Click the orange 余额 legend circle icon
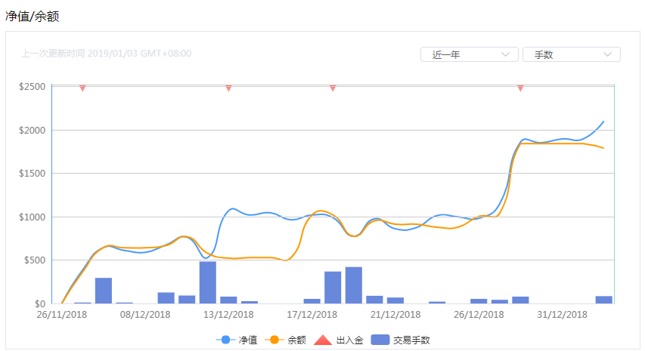Viewport: 645px width, 351px height. click(x=274, y=340)
